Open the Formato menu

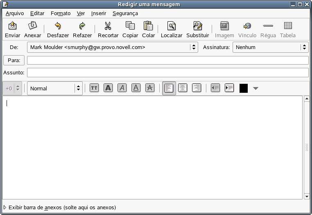61,13
